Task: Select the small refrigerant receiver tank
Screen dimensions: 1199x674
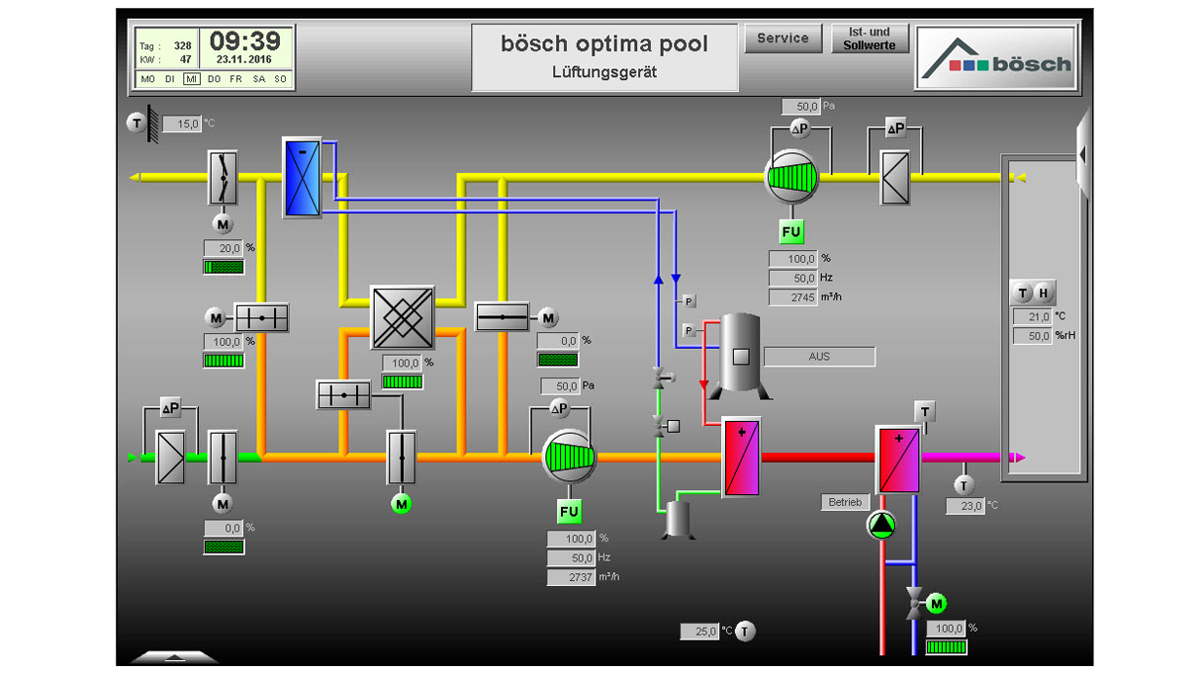Action: pyautogui.click(x=678, y=519)
